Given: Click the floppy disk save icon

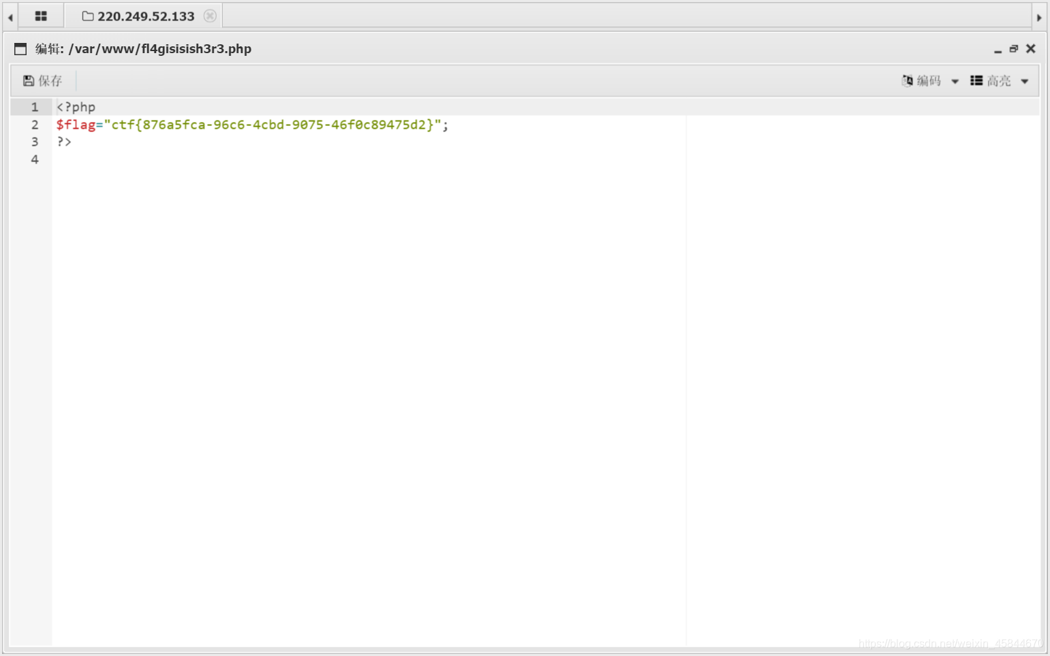Looking at the screenshot, I should (x=27, y=80).
